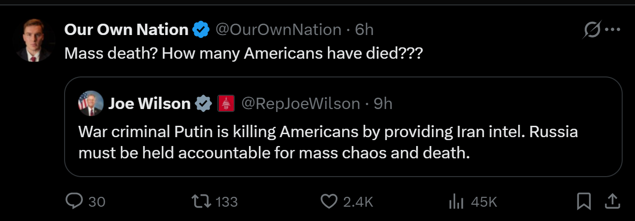Like the tweet with the heart icon
Image resolution: width=635 pixels, height=221 pixels.
point(328,201)
